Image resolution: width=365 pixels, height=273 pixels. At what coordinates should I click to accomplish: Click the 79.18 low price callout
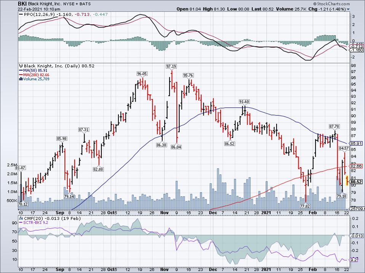(x=341, y=196)
